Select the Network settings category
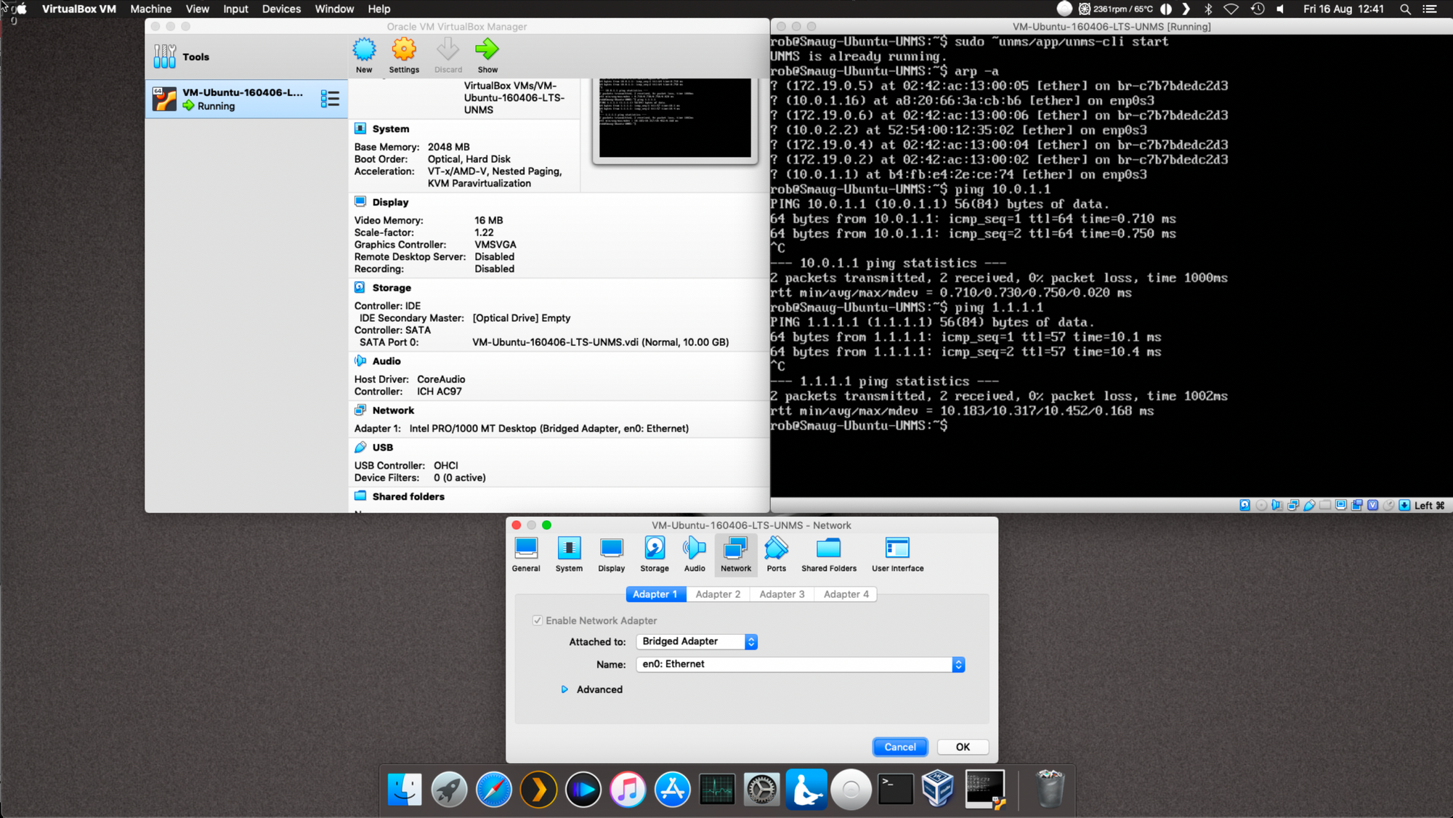This screenshot has height=818, width=1453. [x=736, y=555]
